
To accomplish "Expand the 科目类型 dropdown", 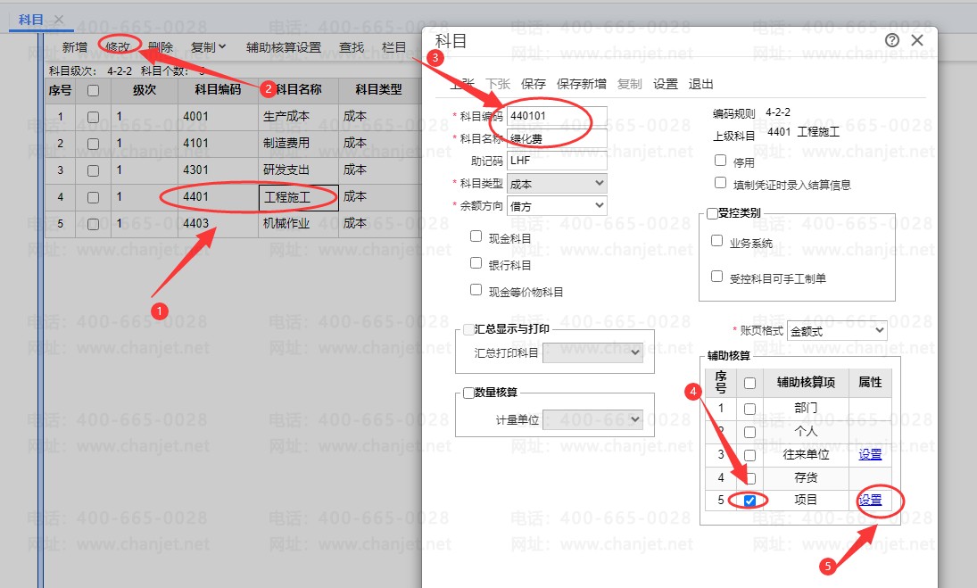I will point(557,184).
